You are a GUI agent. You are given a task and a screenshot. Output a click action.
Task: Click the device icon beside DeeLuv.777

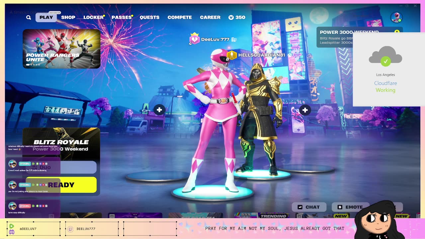pos(234,39)
